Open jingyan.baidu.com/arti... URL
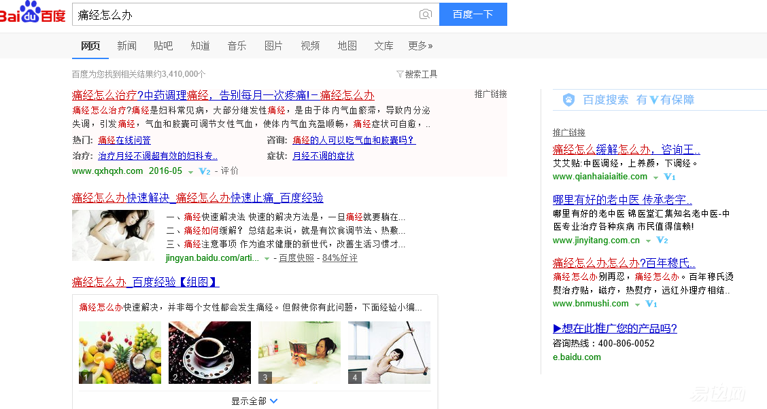Viewport: 767px width, 409px height. coord(212,258)
